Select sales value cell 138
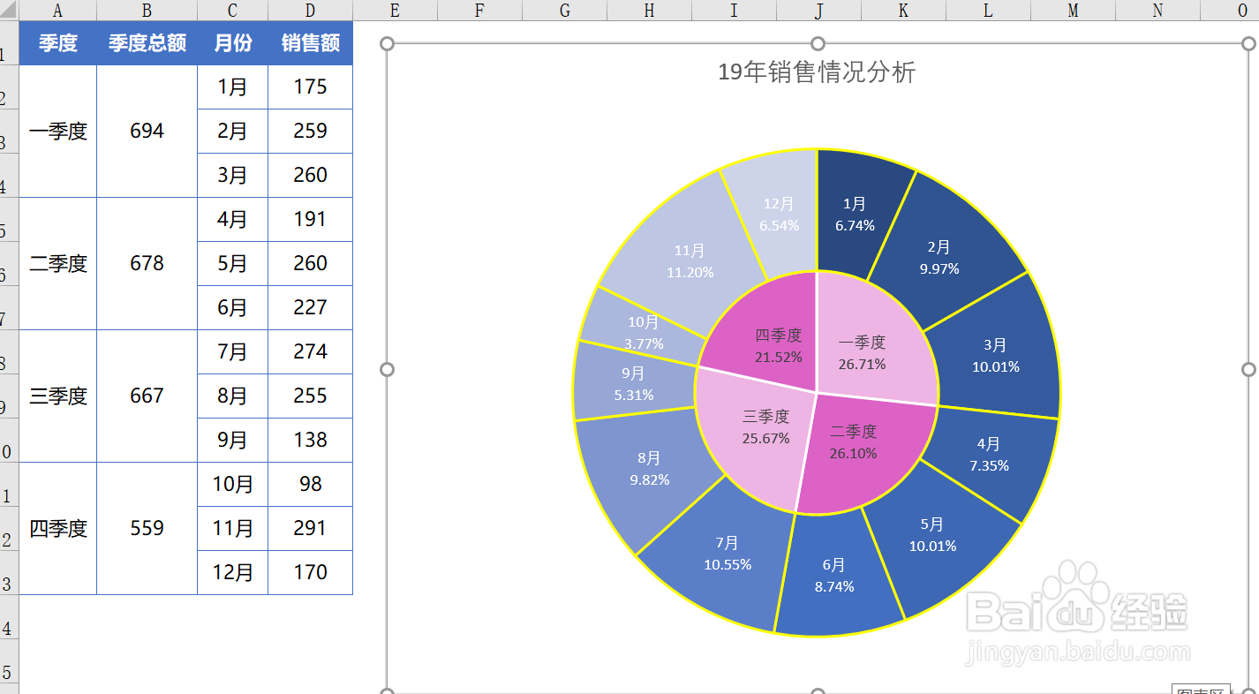 click(x=311, y=441)
